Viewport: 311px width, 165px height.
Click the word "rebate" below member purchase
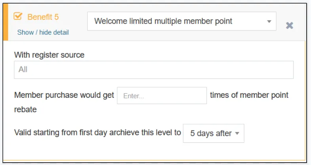click(25, 110)
